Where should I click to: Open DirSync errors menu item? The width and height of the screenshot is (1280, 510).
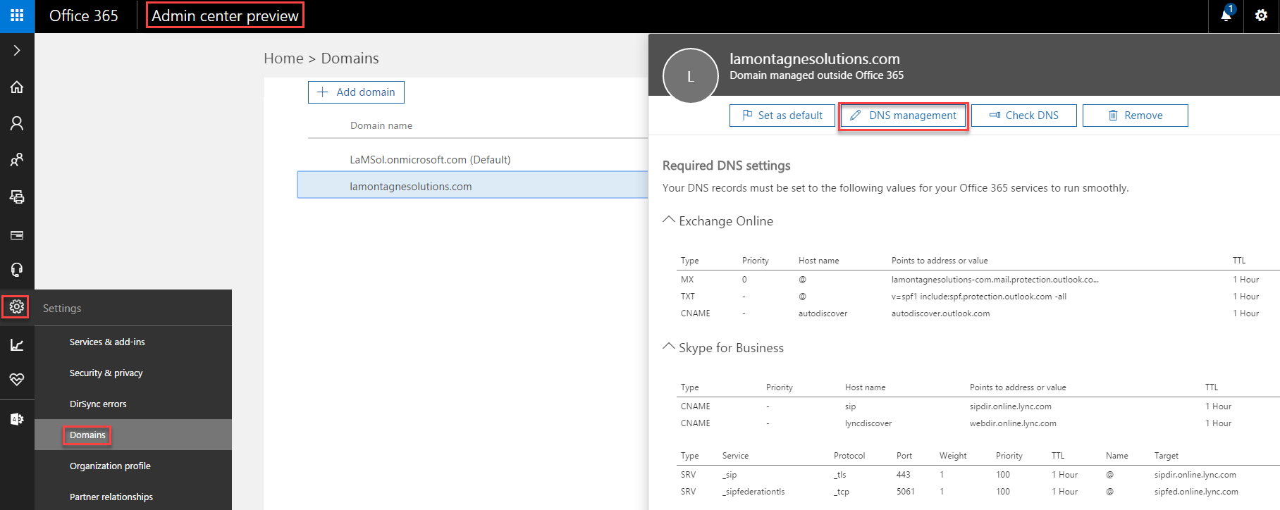tap(98, 404)
